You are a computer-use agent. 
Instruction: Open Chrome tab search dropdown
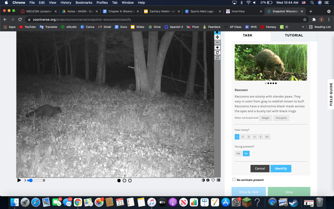(329, 11)
